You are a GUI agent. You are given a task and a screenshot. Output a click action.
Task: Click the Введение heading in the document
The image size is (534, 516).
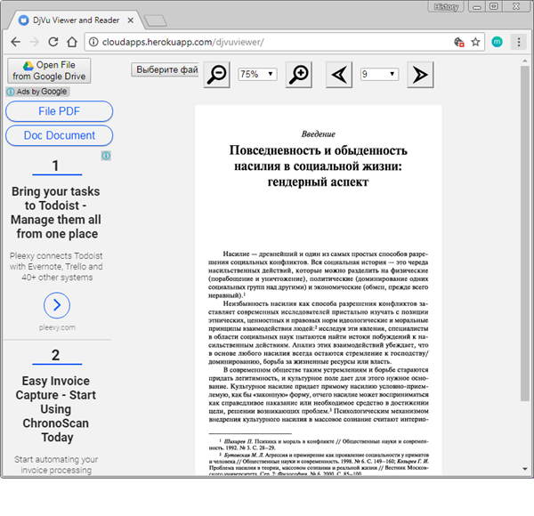[x=318, y=134]
